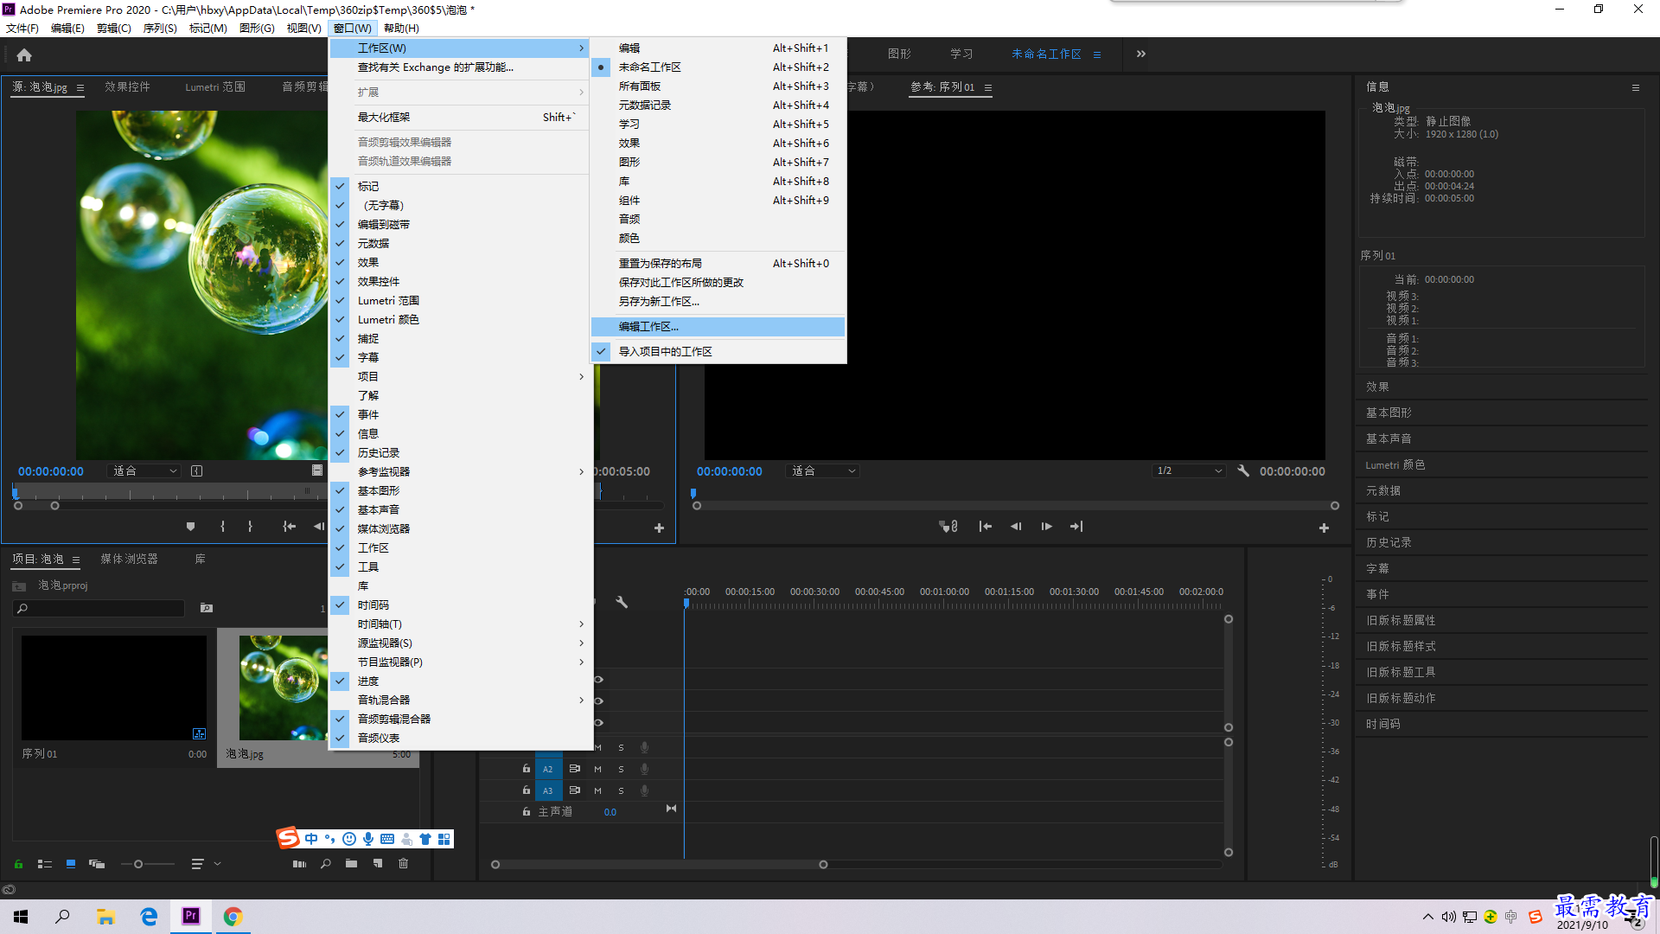Open Windows search on taskbar
The image size is (1660, 934).
tap(62, 917)
